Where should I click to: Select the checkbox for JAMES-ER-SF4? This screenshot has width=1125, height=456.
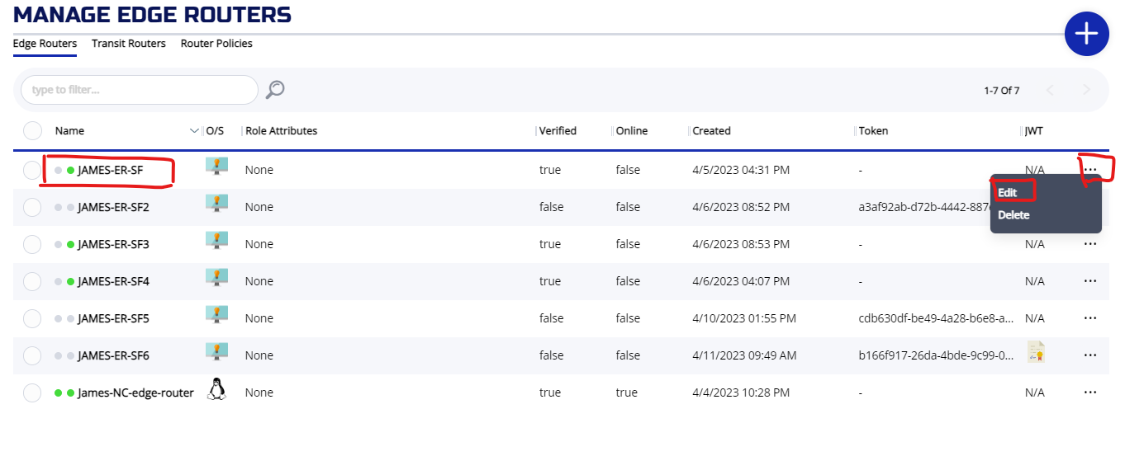tap(33, 281)
